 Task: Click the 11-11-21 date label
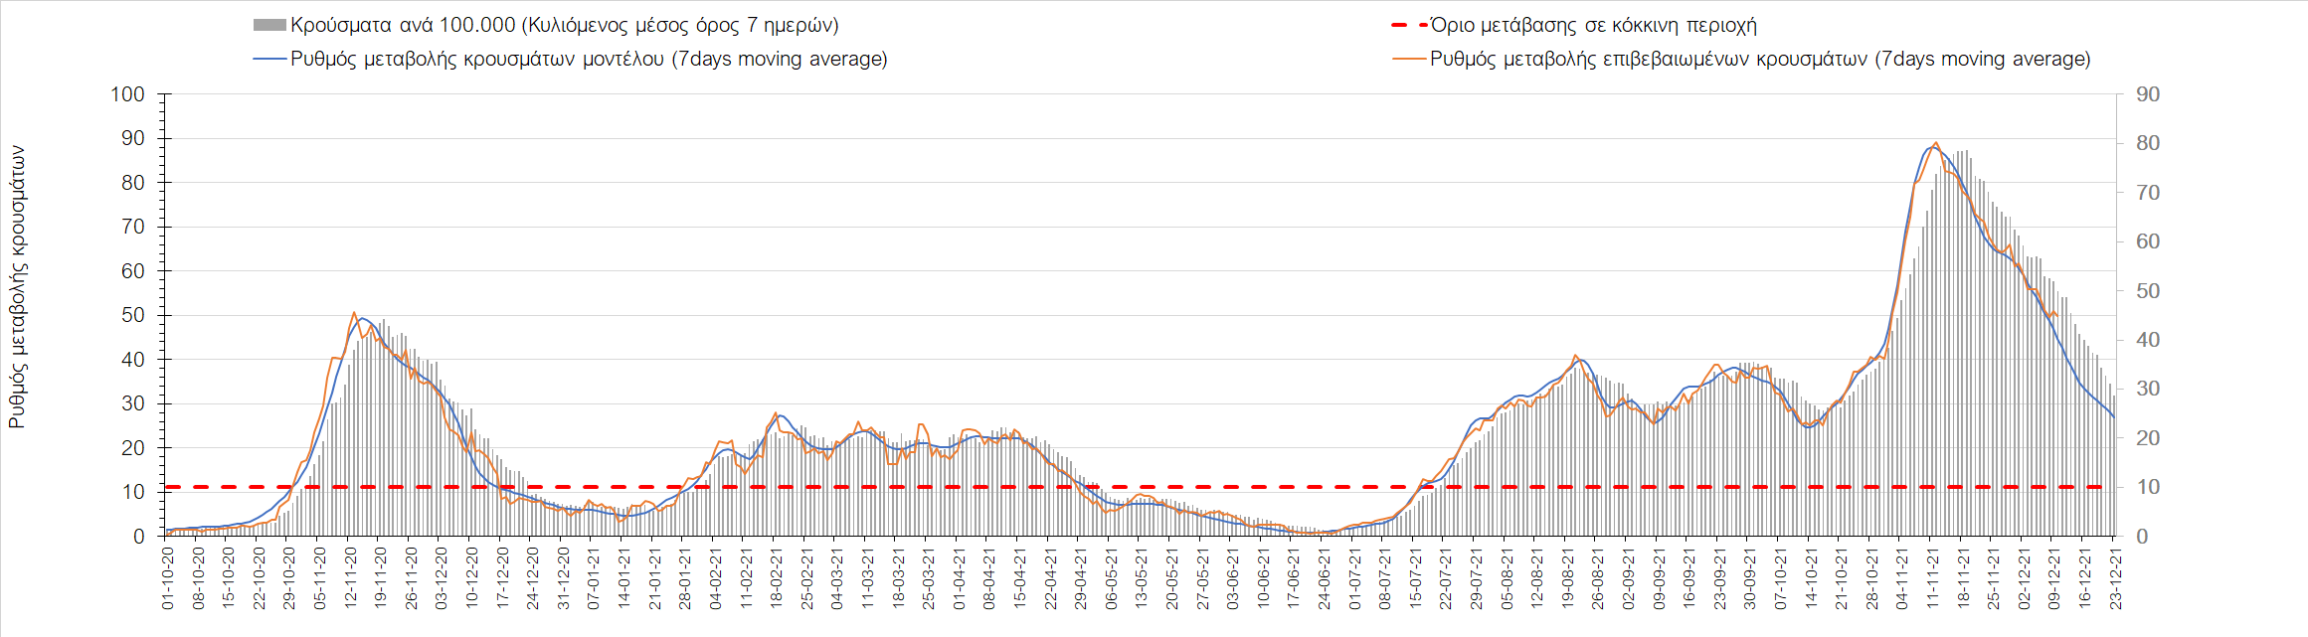1932,578
